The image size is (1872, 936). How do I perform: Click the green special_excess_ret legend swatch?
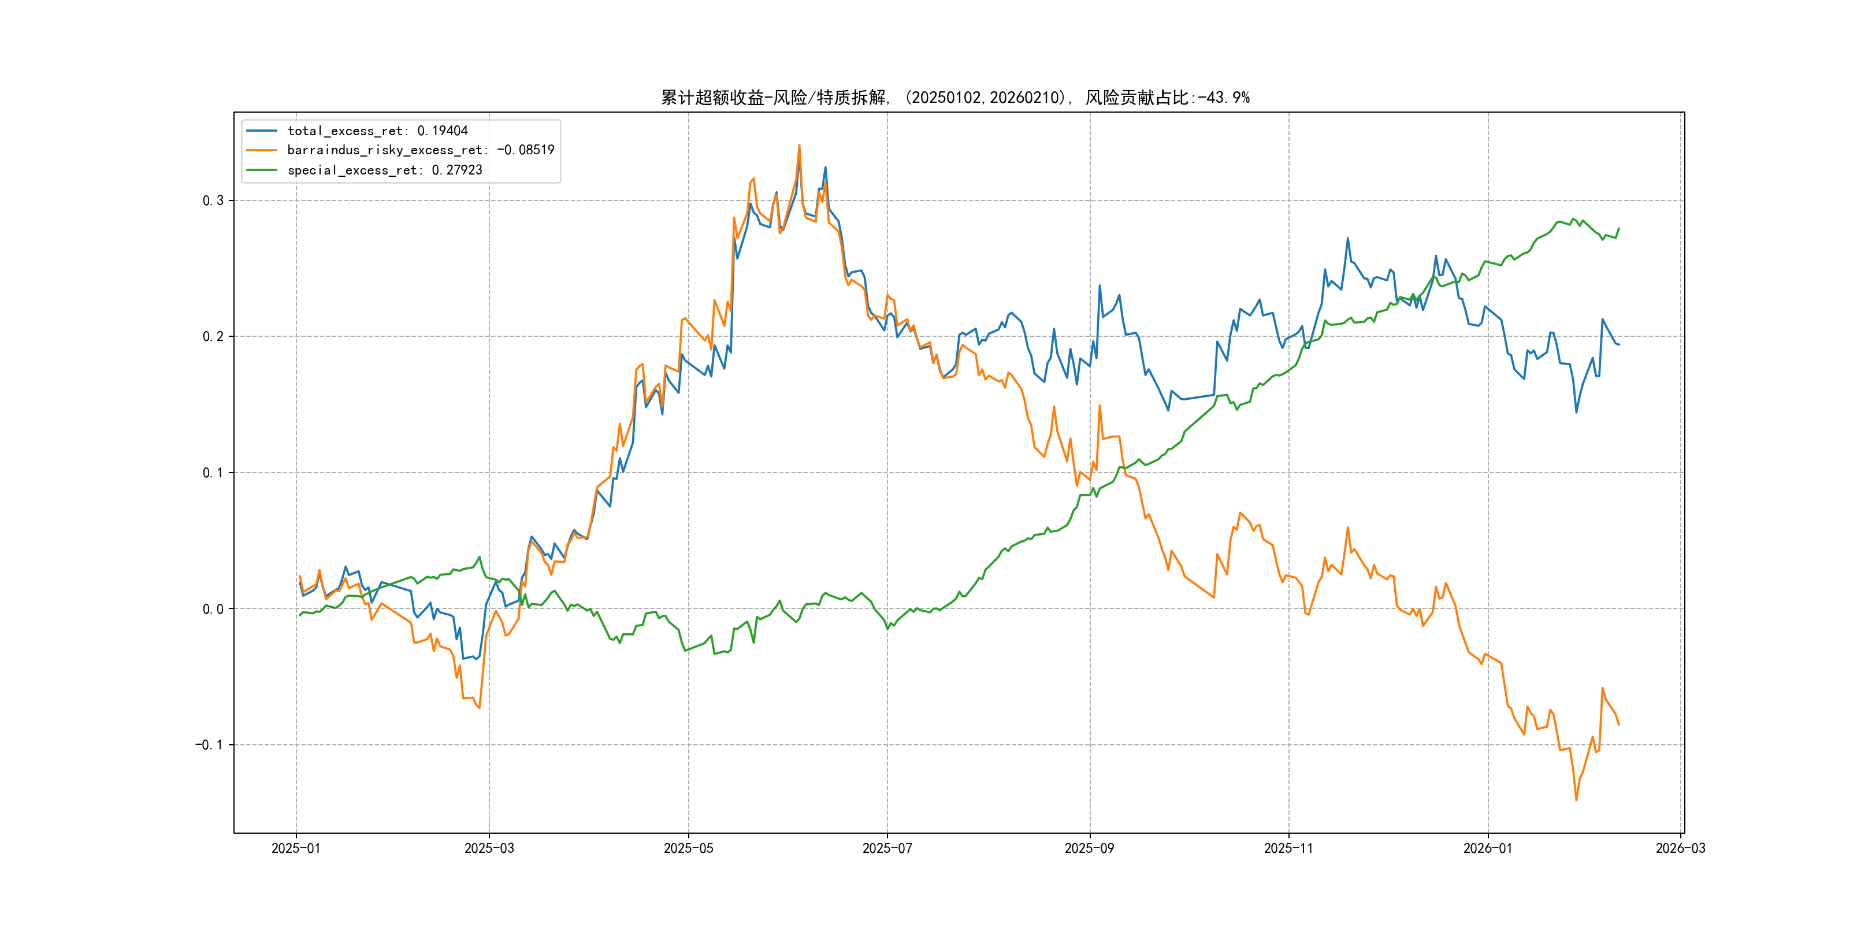tap(262, 170)
